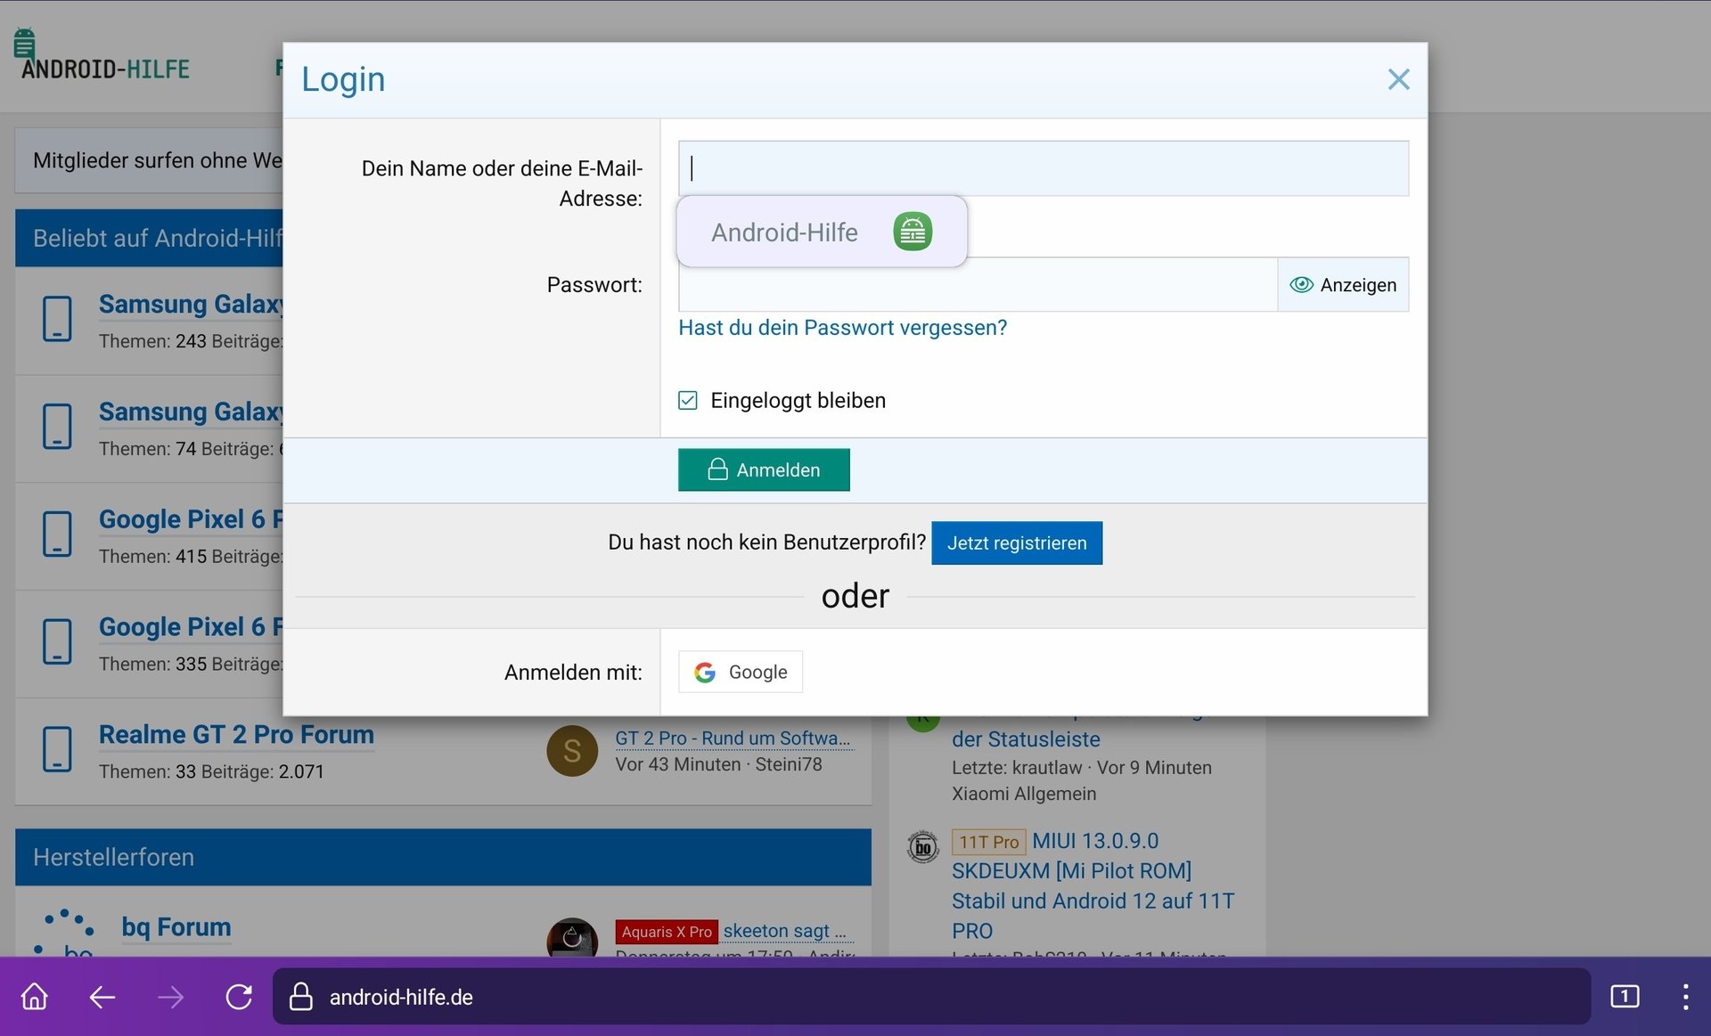This screenshot has height=1036, width=1711.
Task: Click avatar beside MIUI 13.0.9.0 thread
Action: coord(923,846)
